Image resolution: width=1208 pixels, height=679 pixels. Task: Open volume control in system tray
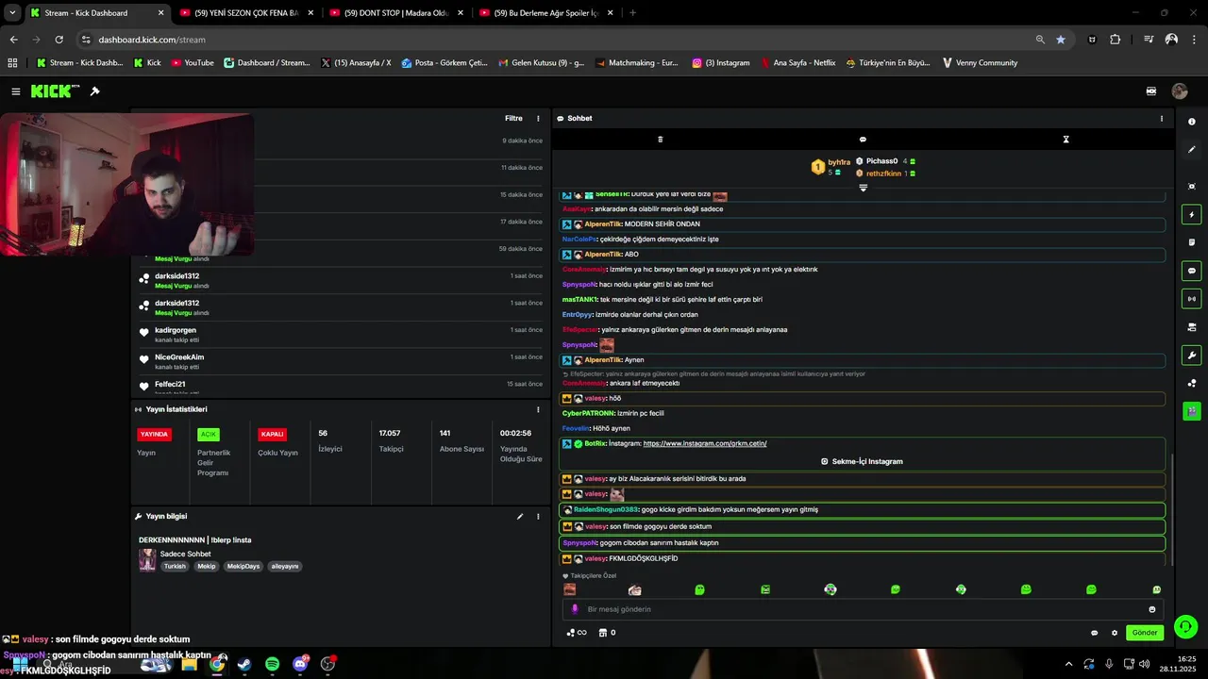point(1144,664)
